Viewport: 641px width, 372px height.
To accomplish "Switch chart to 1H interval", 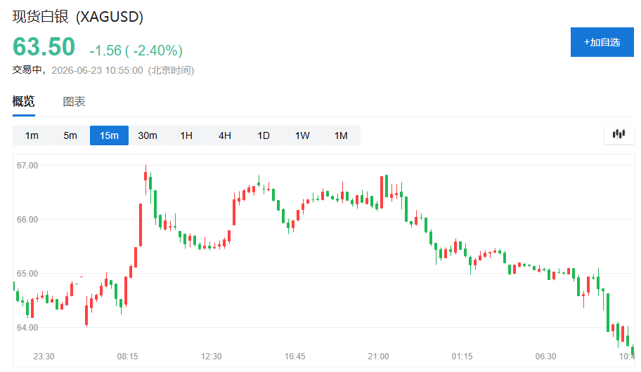I will pos(186,135).
